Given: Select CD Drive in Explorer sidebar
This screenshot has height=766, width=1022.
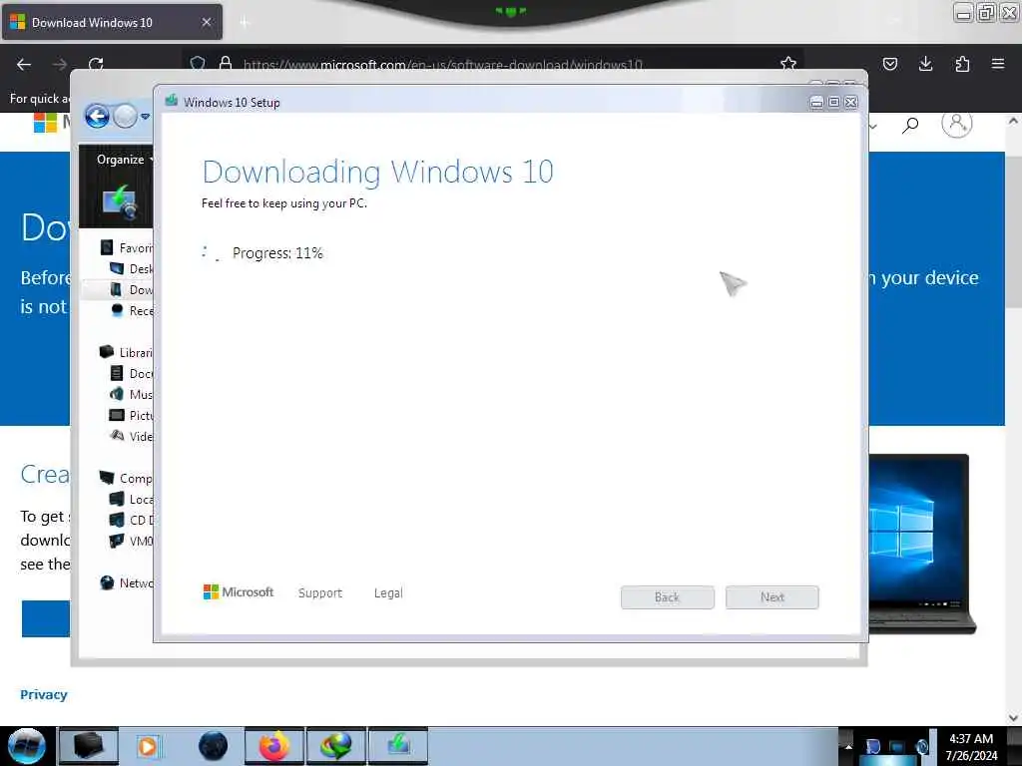Looking at the screenshot, I should (131, 520).
